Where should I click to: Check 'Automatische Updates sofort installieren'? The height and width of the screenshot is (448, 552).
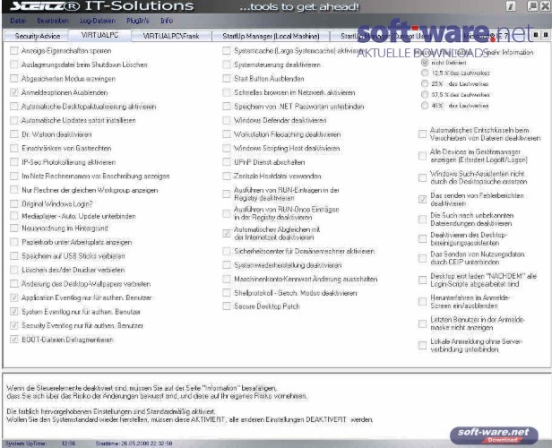pos(14,120)
